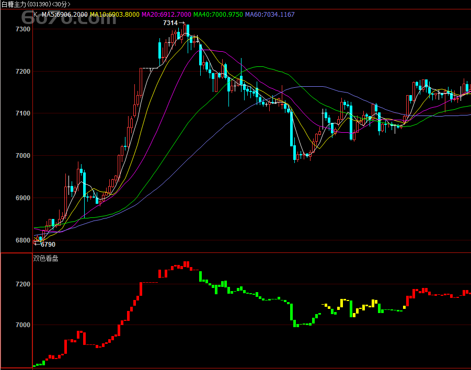471x370 pixels.
Task: Click the 7200 main chart axis label
Action: click(x=23, y=72)
